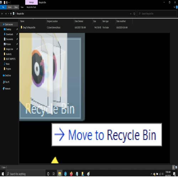Select the Drag To Recycle Bin folder
Image resolution: width=178 pixels, height=178 pixels.
(28, 27)
